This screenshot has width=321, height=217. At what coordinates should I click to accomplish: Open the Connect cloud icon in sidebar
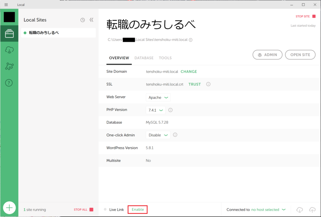point(9,50)
